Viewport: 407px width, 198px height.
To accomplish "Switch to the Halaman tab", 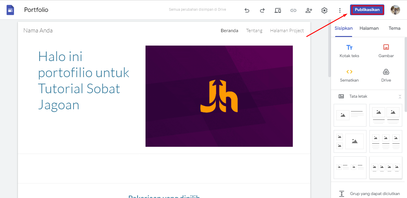I will click(369, 28).
